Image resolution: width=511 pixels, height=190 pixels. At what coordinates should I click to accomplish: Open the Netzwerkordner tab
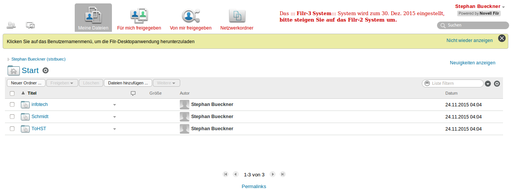pyautogui.click(x=237, y=18)
